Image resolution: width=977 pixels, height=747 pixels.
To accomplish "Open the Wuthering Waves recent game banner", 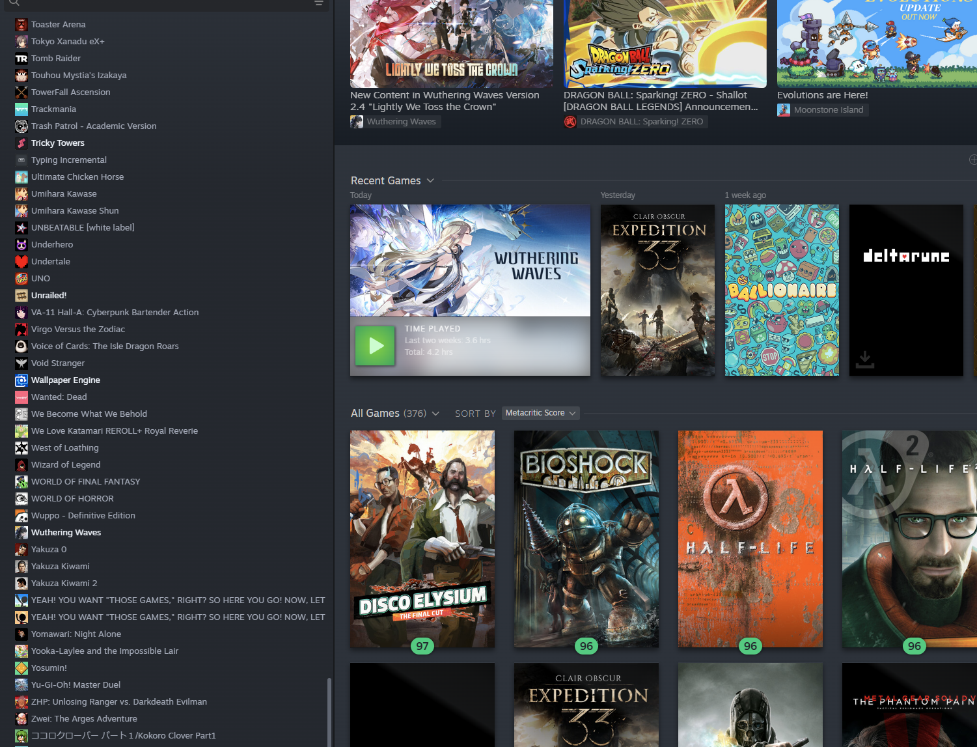I will [470, 261].
